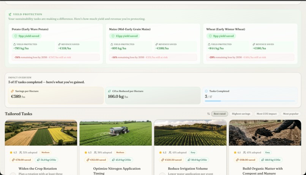Click the star rating icon on Widen the Crop Rotation card
The height and width of the screenshot is (175, 306).
(x=11, y=152)
